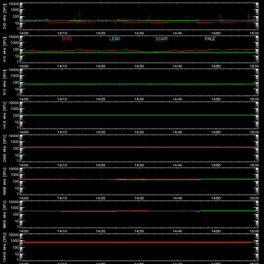The image size is (264, 264).
Task: Click the red SVTO legend label
Action: coord(67,39)
